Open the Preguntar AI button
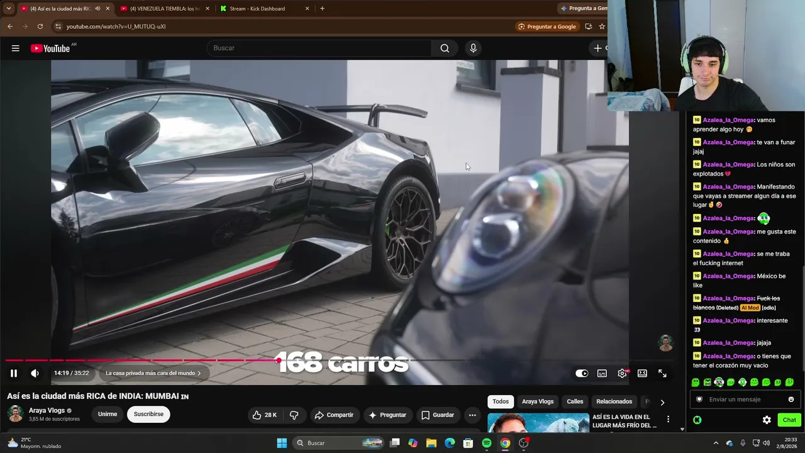This screenshot has width=805, height=453. (x=387, y=415)
